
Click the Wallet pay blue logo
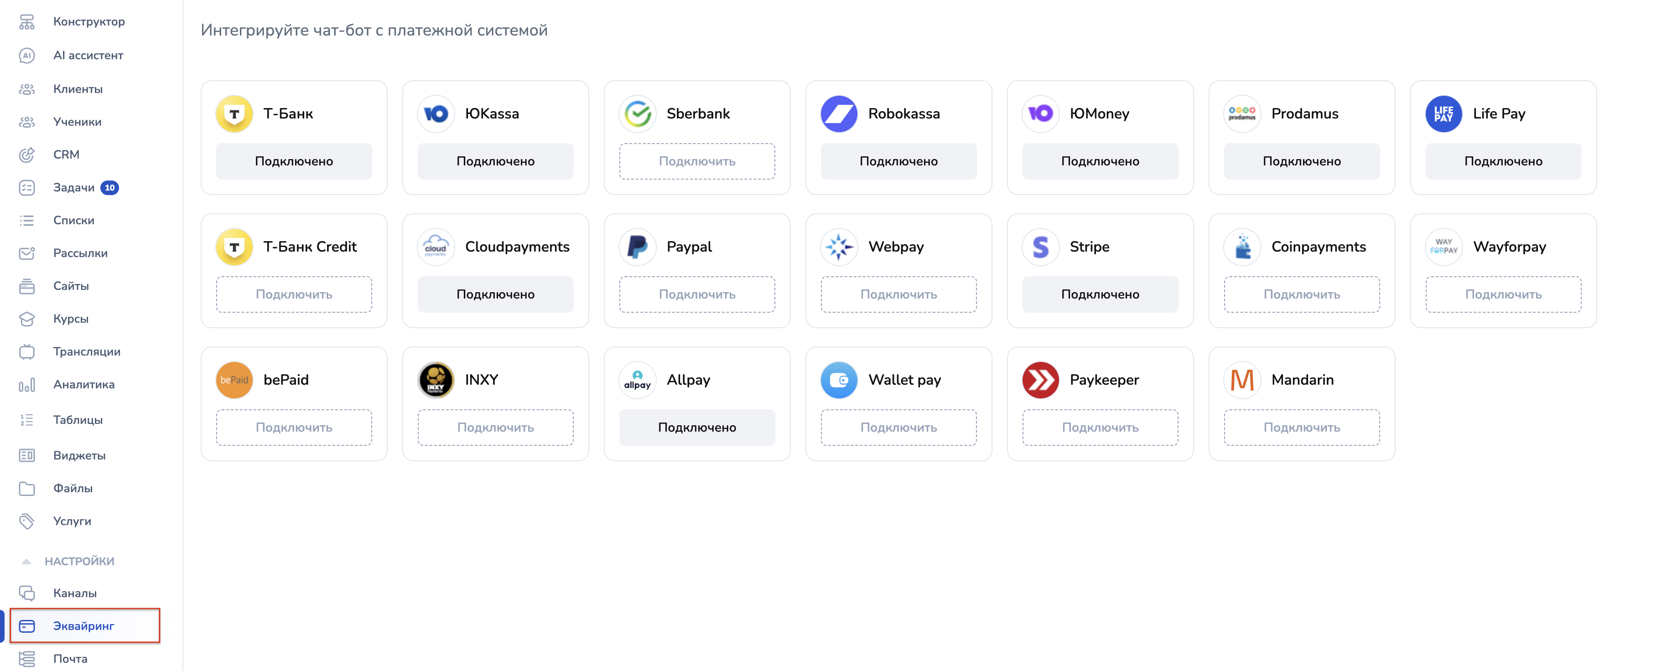click(839, 380)
